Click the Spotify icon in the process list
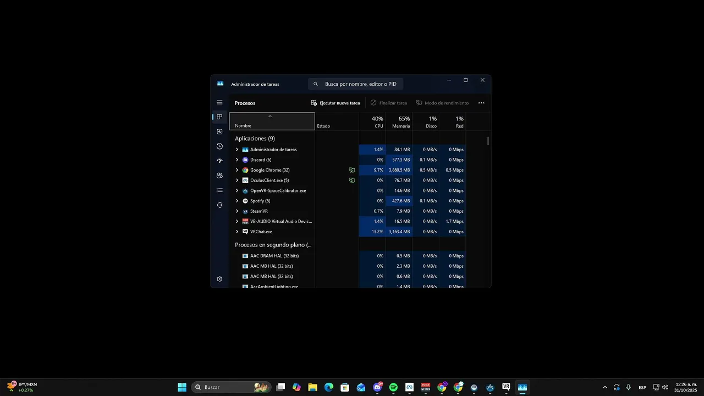Image resolution: width=704 pixels, height=396 pixels. pos(245,201)
